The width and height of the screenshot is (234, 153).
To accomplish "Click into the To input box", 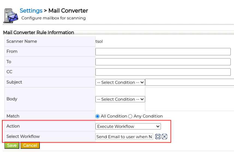I will click(x=163, y=62).
